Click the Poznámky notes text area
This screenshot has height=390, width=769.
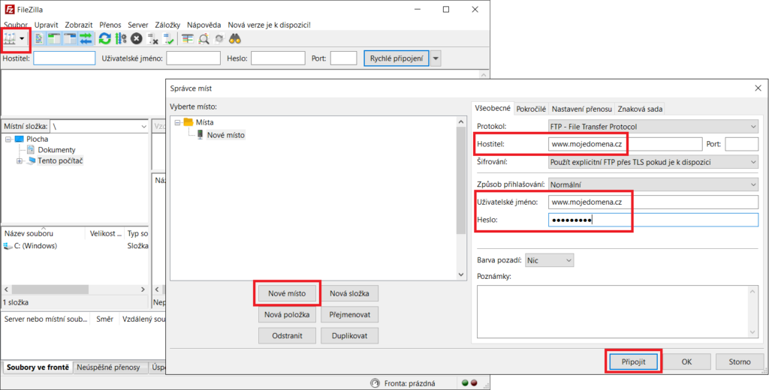tap(617, 311)
